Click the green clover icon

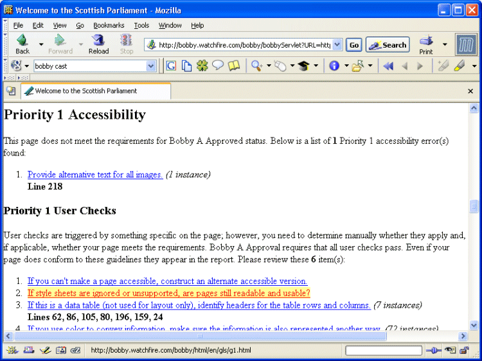[202, 66]
